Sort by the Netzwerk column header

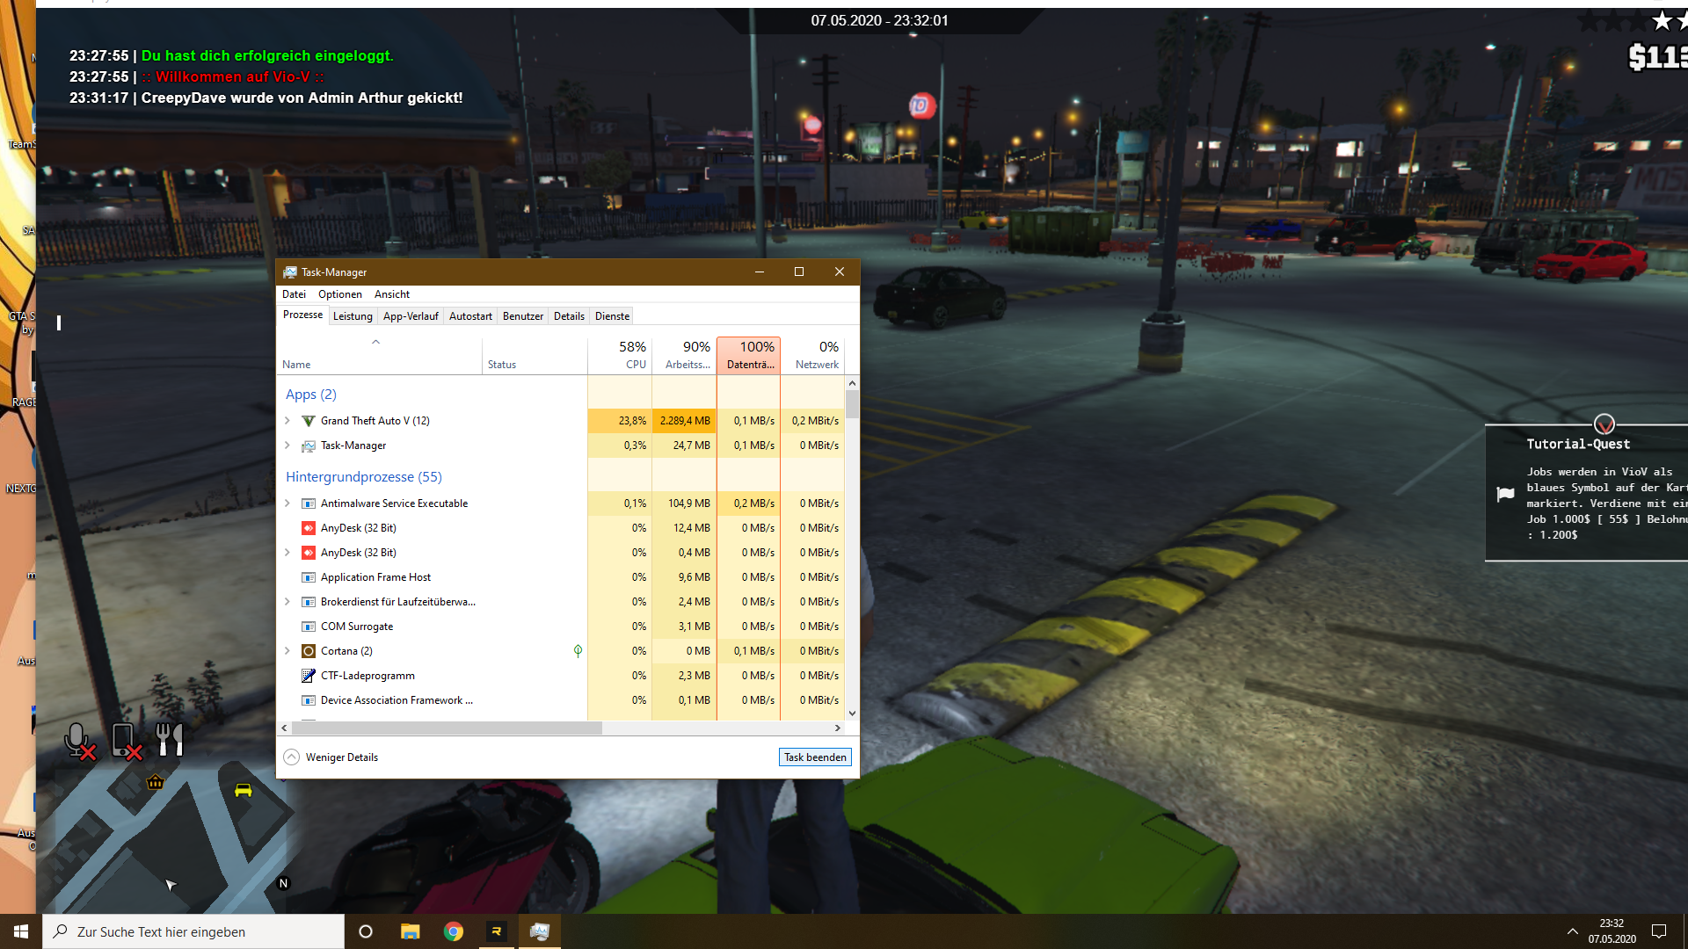pyautogui.click(x=812, y=355)
